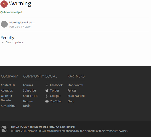Open the Fences partner link
The width and height of the screenshot is (151, 137).
72,90
